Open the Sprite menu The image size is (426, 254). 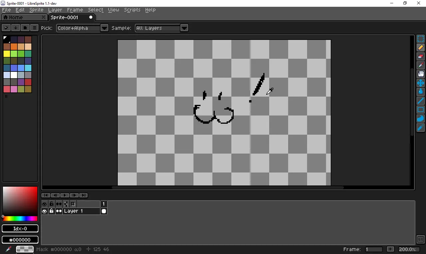click(x=36, y=10)
